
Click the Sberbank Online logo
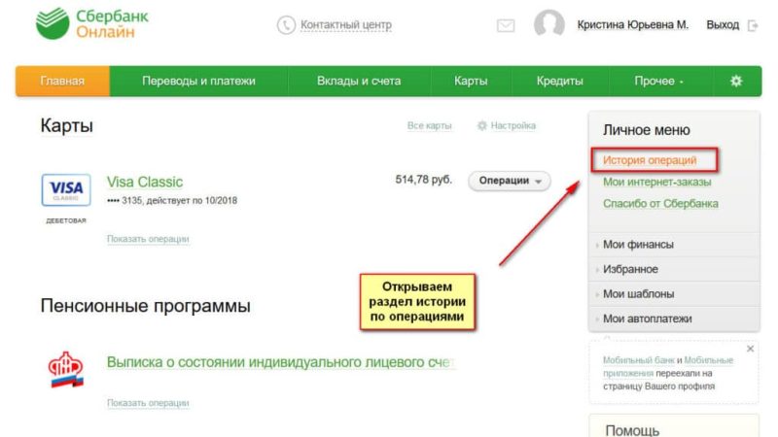[91, 23]
